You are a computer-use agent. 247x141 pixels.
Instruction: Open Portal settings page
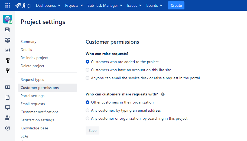32,96
